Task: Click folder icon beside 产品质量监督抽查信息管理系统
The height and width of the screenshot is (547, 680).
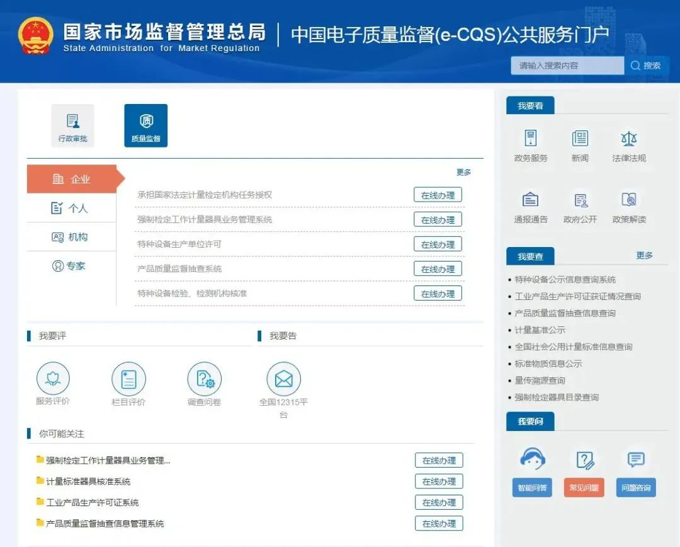Action: pyautogui.click(x=40, y=522)
